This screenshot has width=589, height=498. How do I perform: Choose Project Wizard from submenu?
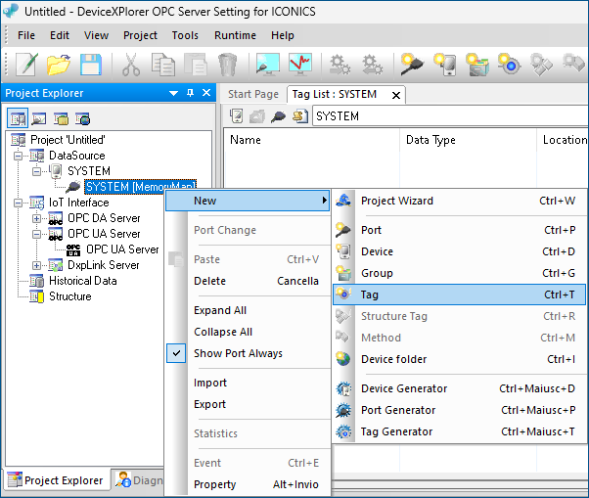coord(459,201)
